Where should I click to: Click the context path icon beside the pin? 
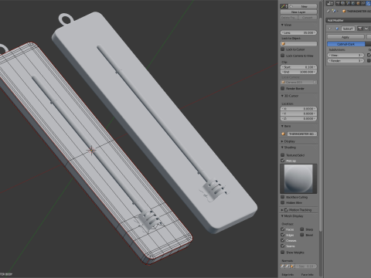pyautogui.click(x=334, y=11)
